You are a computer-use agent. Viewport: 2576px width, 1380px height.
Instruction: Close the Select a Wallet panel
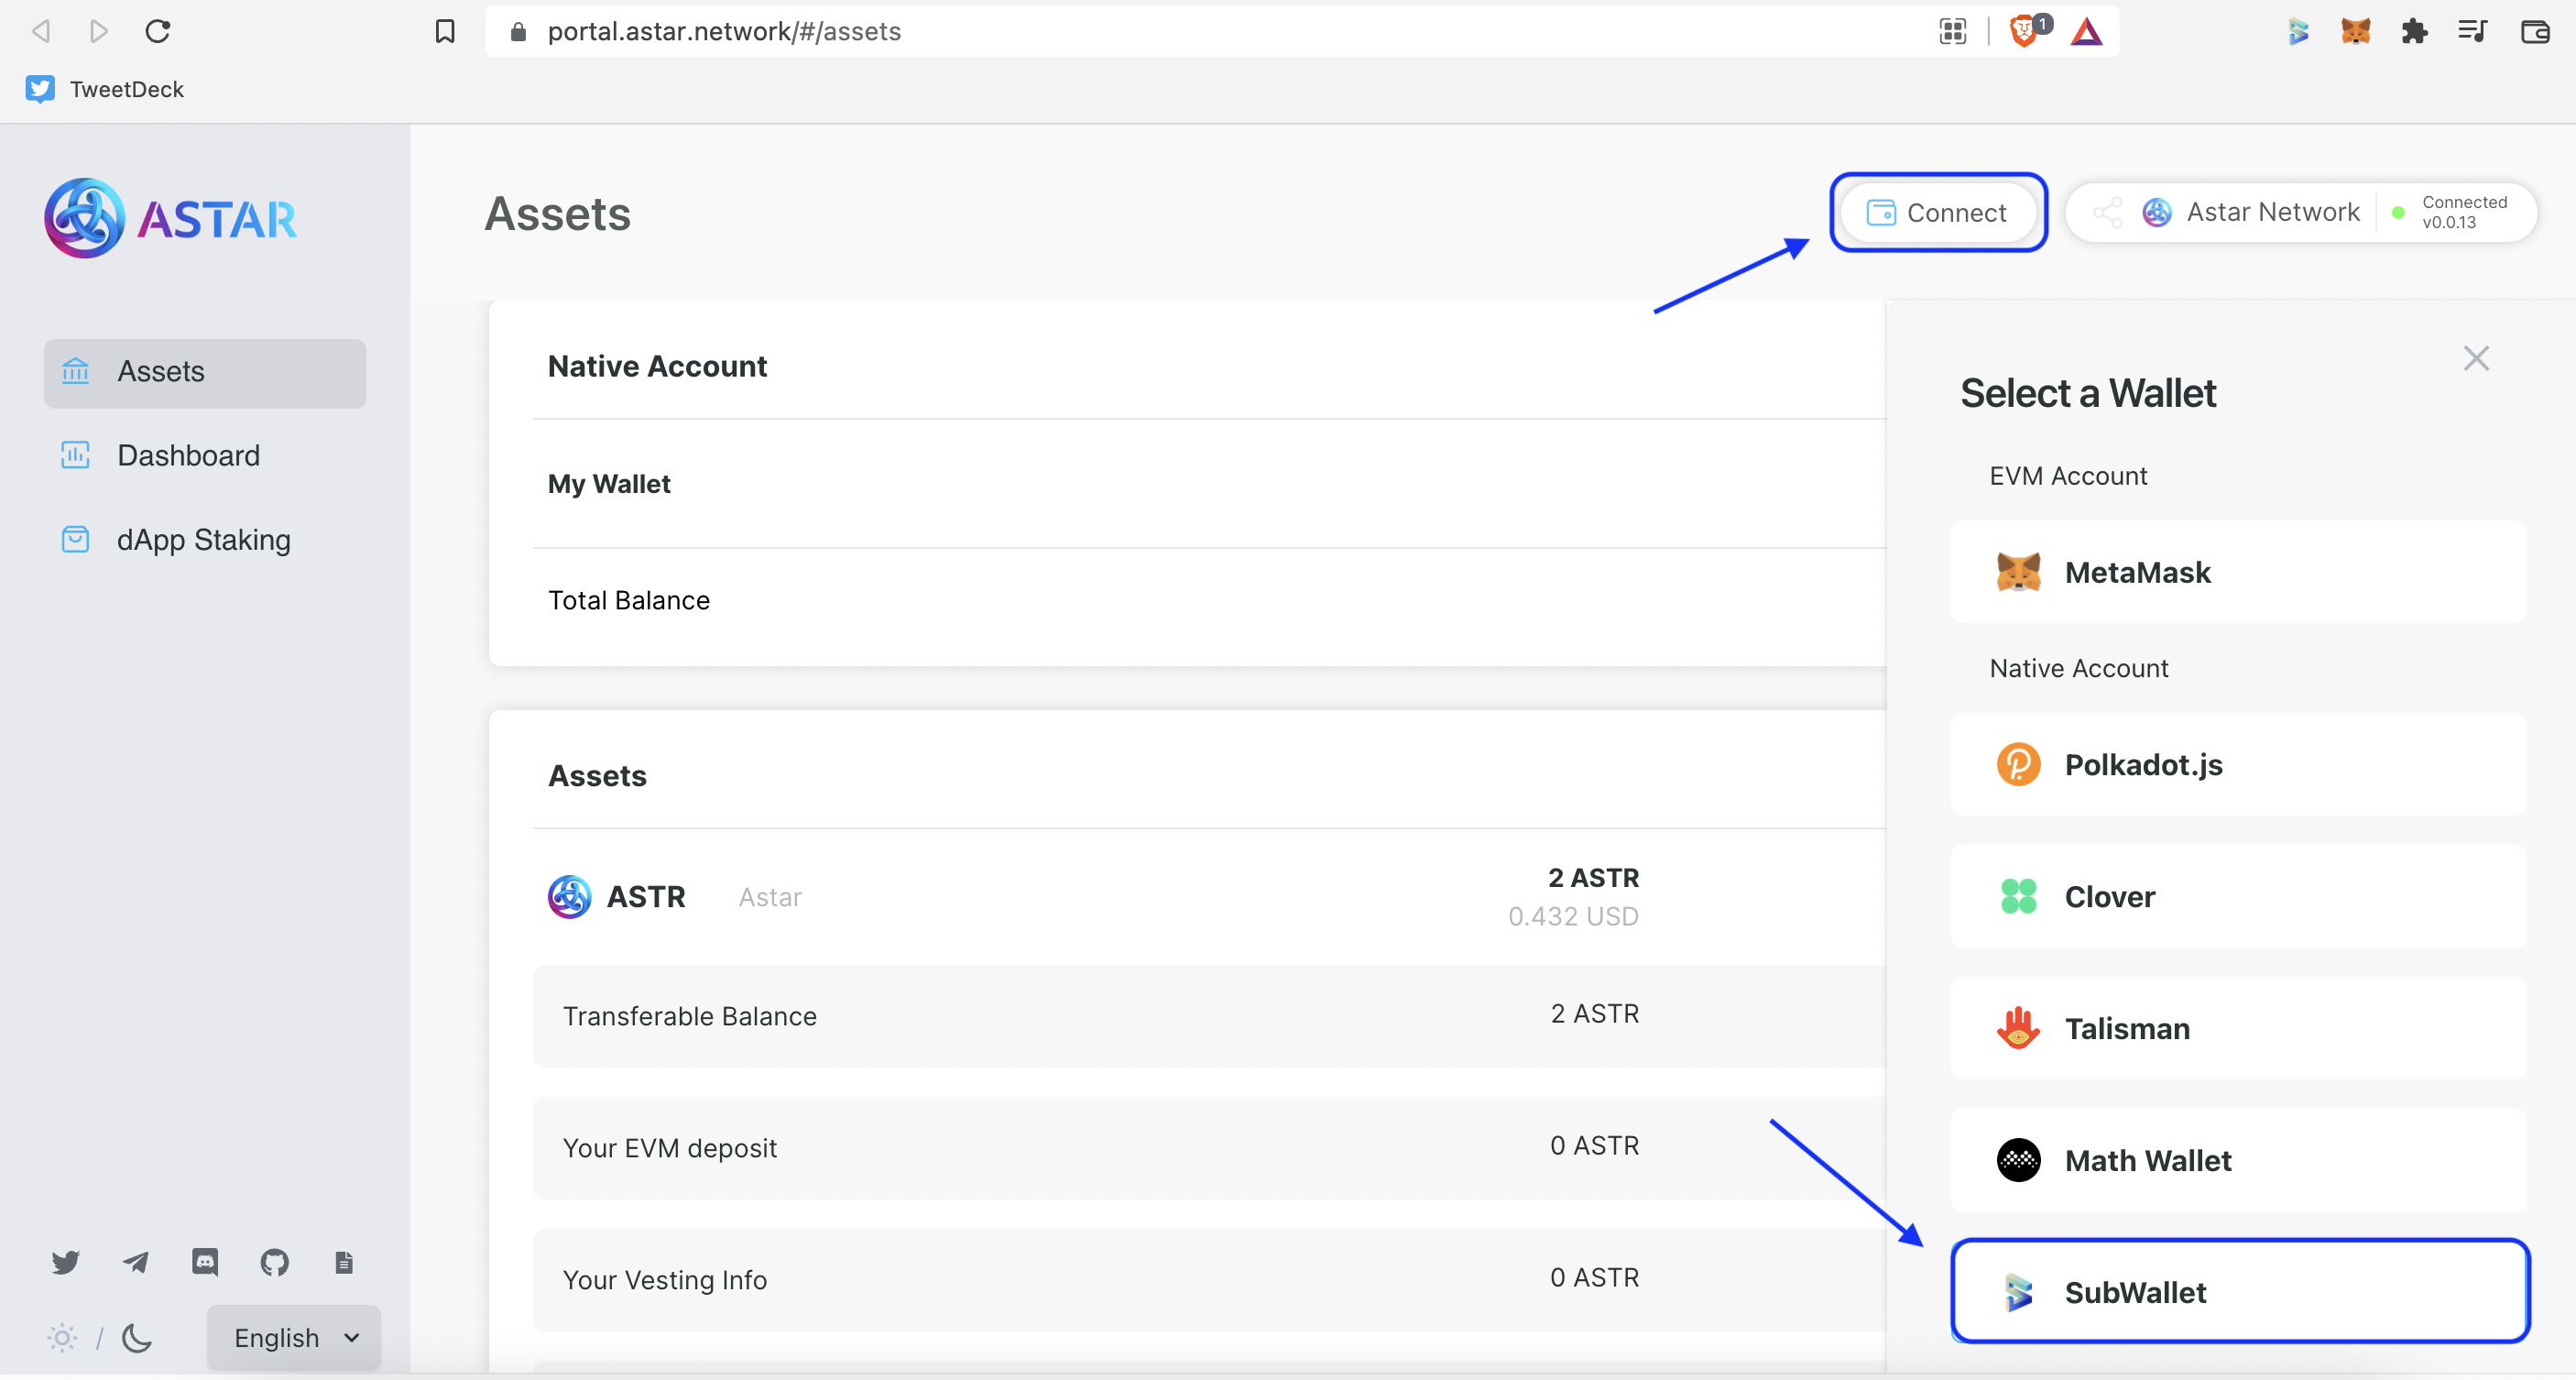pos(2476,358)
